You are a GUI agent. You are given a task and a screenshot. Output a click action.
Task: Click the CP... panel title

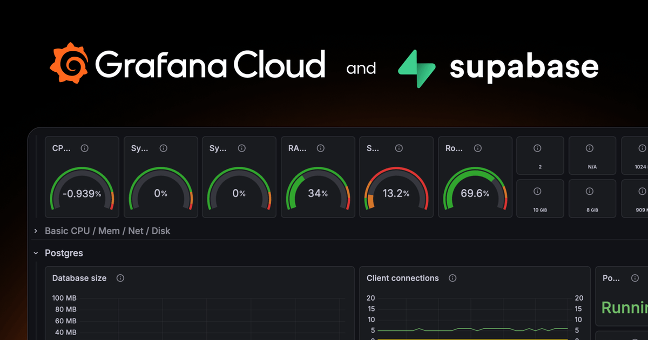click(61, 148)
